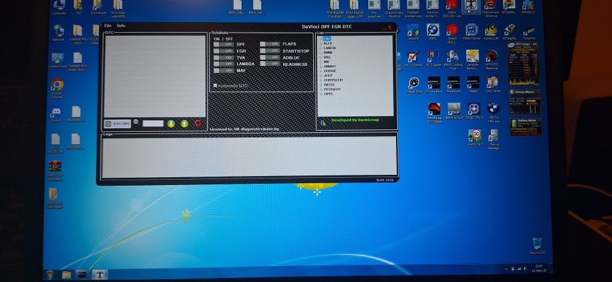Open the Multiboot desktop icon
This screenshot has height=282, width=612.
tap(453, 85)
